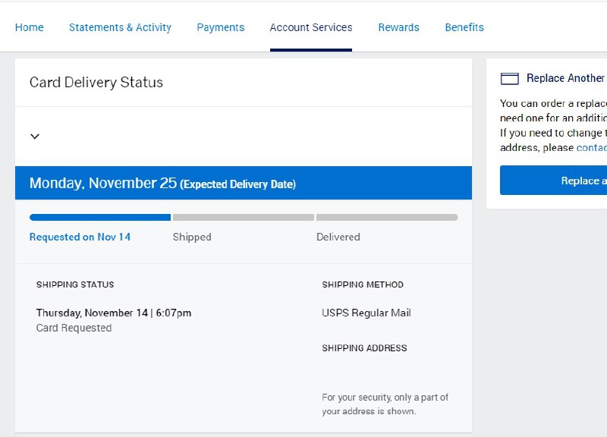
Task: Click the blue Requested progress bar segment
Action: pos(100,218)
